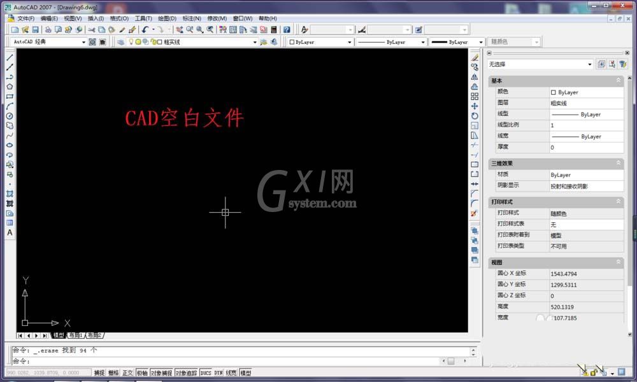The width and height of the screenshot is (637, 382).
Task: Open the 绘图(D) menu
Action: click(167, 18)
